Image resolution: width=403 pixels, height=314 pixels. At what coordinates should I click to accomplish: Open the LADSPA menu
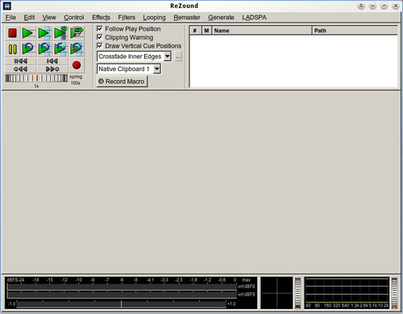point(254,18)
